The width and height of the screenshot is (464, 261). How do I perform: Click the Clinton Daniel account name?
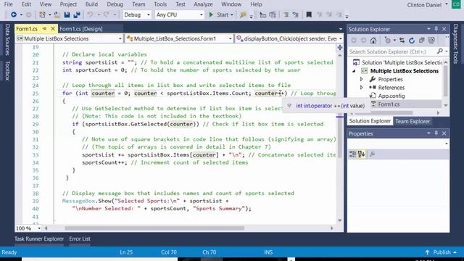tap(424, 5)
